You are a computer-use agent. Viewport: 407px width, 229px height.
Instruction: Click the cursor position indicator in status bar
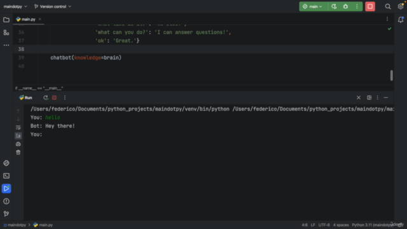click(305, 225)
